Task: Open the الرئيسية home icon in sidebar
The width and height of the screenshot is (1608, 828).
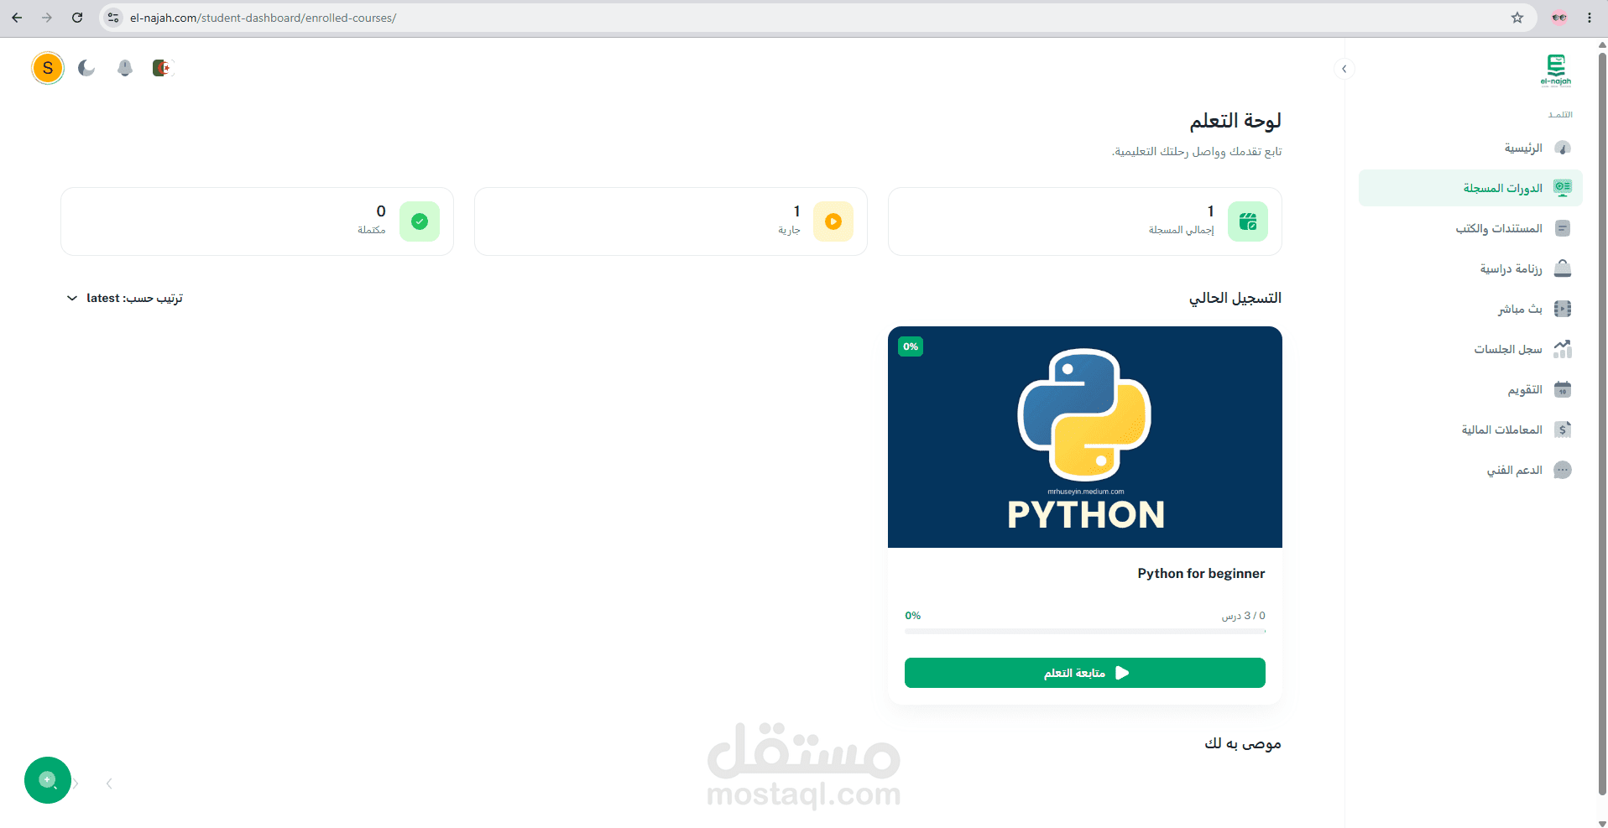Action: point(1562,148)
